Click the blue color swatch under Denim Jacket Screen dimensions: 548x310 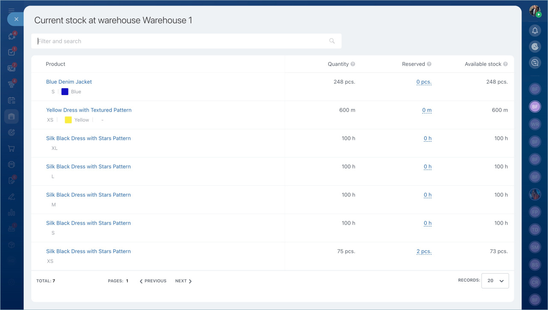click(65, 92)
